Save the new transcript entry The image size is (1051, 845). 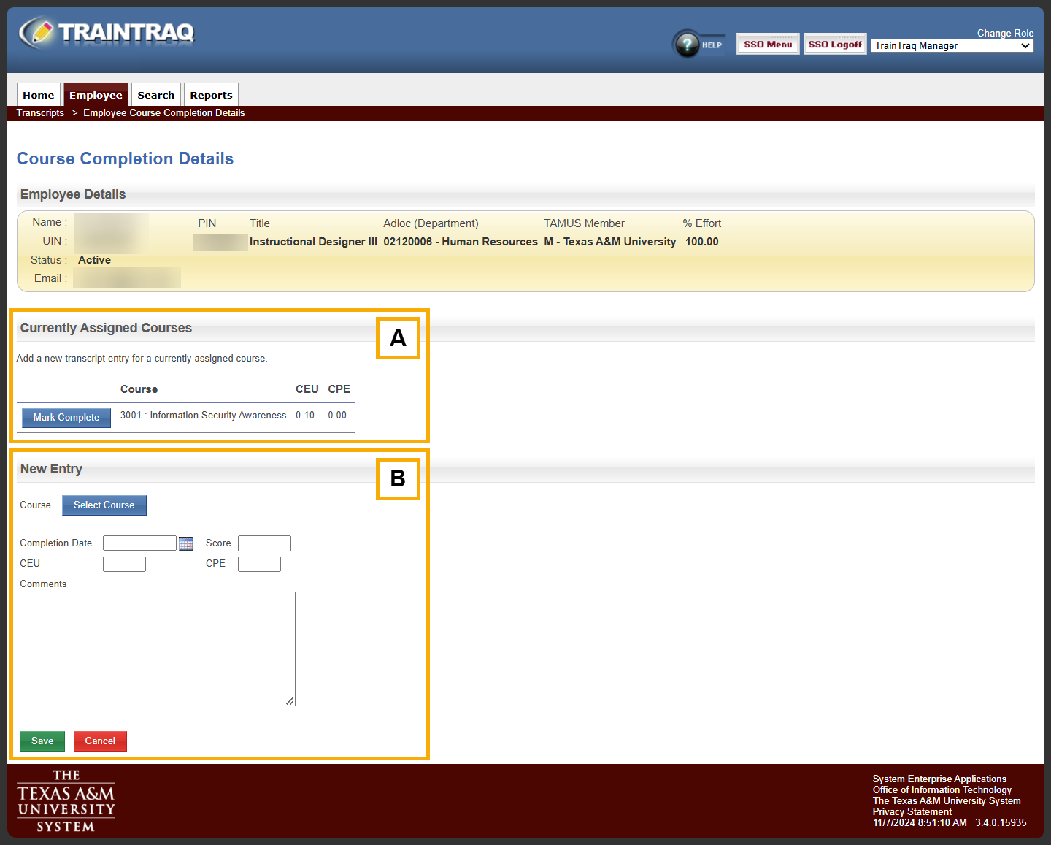coord(42,741)
